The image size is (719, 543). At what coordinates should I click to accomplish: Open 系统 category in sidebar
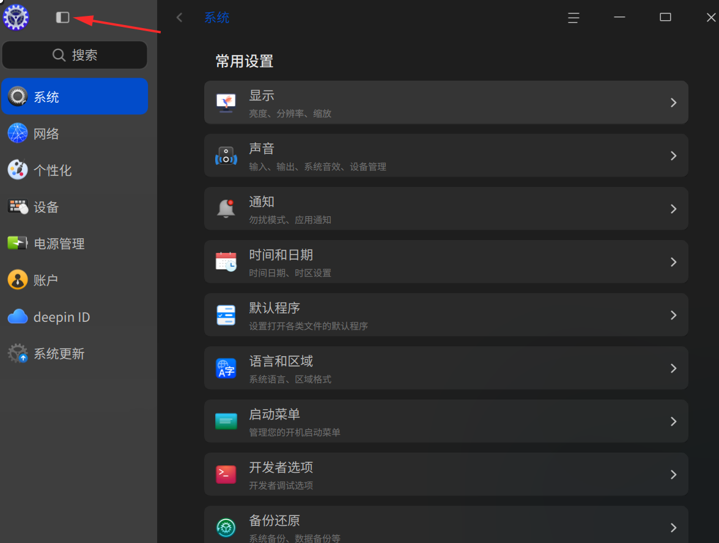75,97
